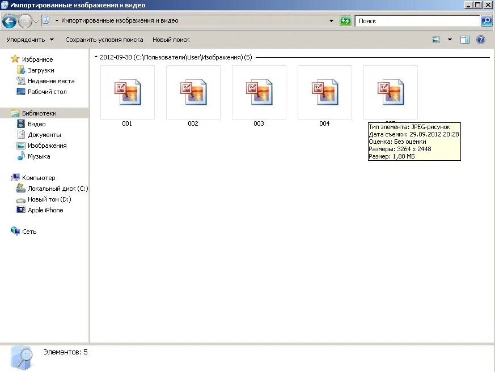The image size is (495, 372).
Task: Click the breadcrumb arrow before Импортированные
Action: pyautogui.click(x=57, y=21)
